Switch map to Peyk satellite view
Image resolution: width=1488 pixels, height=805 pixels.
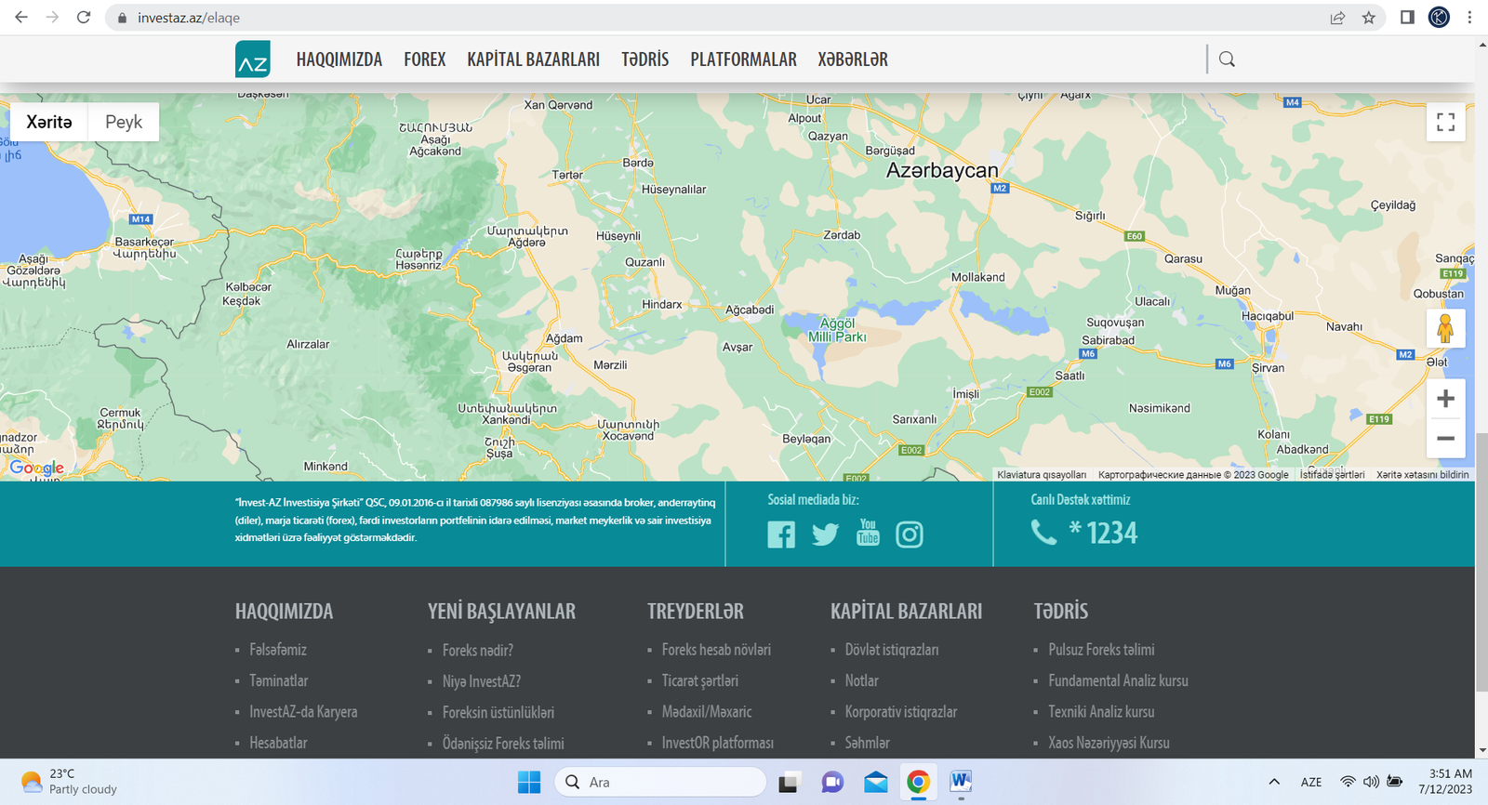(x=124, y=122)
